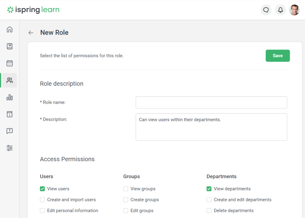Open the Home dashboard icon
This screenshot has height=218, width=305.
[x=9, y=29]
